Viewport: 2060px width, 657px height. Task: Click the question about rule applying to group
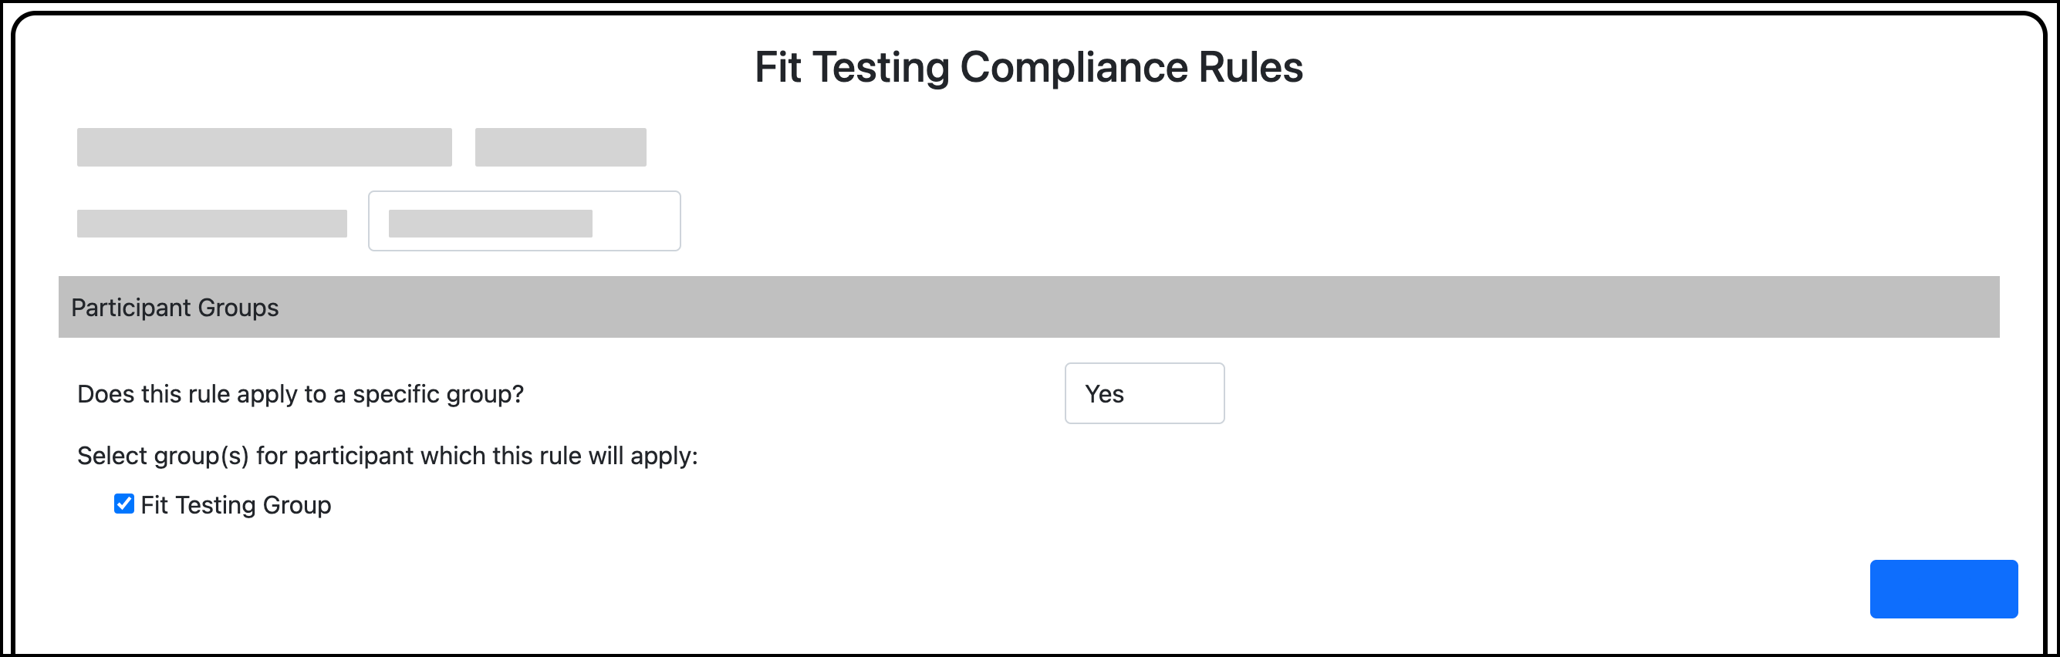pyautogui.click(x=300, y=393)
